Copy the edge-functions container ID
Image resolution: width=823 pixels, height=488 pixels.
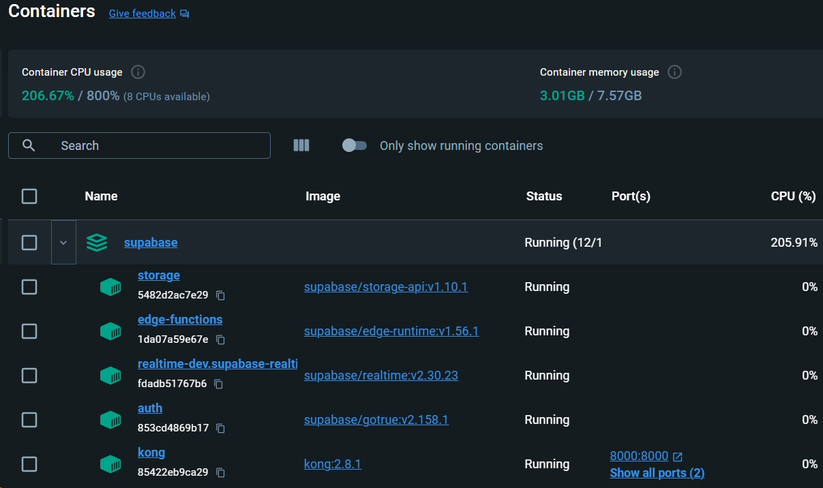[220, 340]
